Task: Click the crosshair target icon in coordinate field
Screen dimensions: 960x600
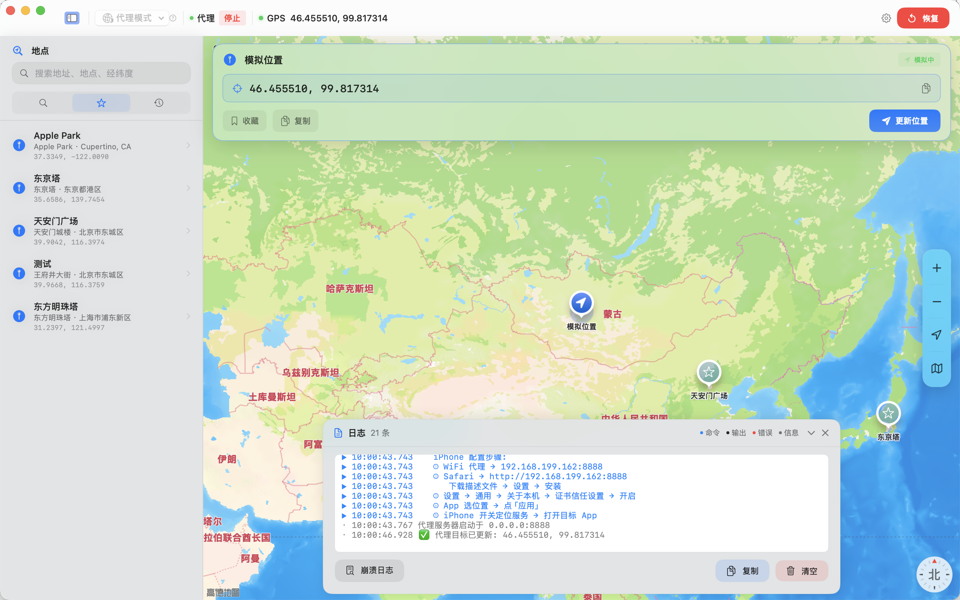Action: click(x=237, y=88)
